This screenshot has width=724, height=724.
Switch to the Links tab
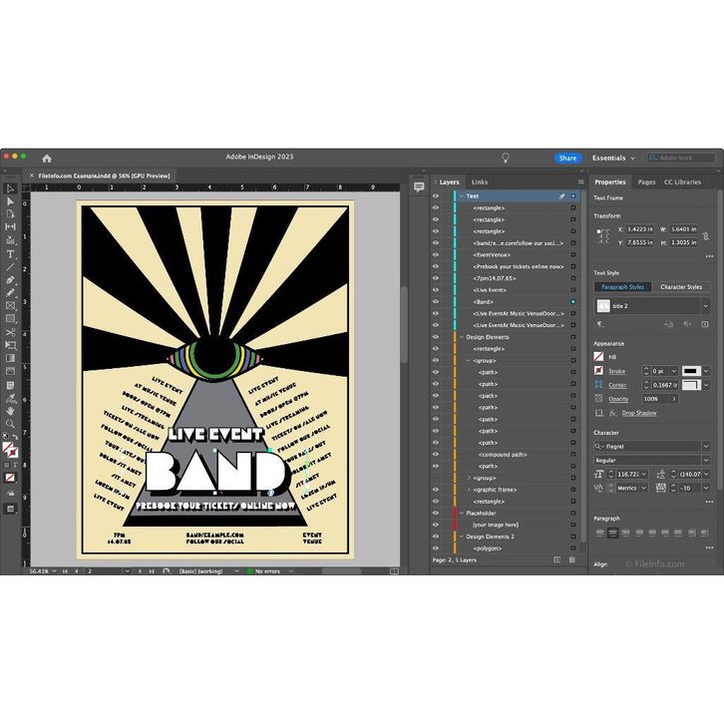pyautogui.click(x=480, y=182)
